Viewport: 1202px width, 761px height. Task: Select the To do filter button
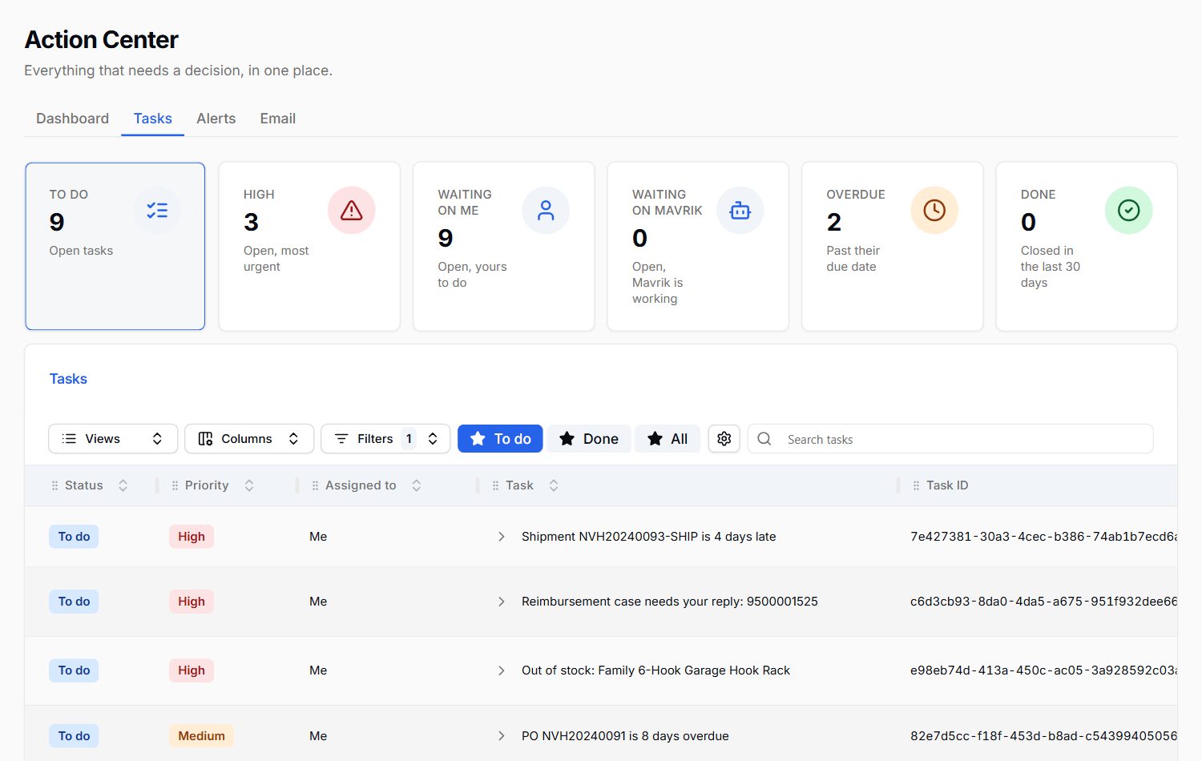click(x=500, y=439)
